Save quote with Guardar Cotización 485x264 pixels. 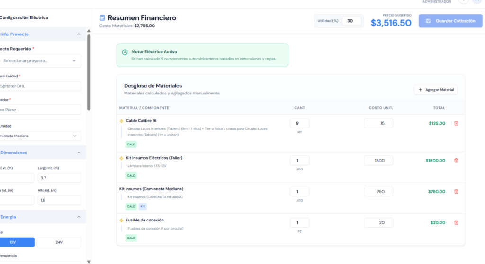click(x=450, y=21)
